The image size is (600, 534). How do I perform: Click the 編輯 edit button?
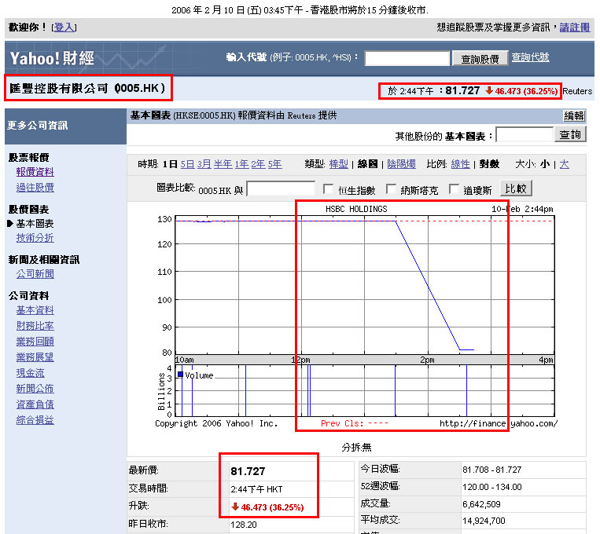(x=573, y=115)
